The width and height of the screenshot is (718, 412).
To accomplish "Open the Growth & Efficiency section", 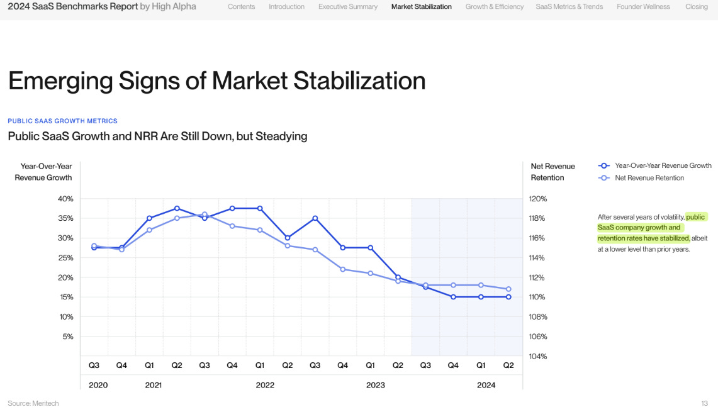I will pyautogui.click(x=495, y=6).
